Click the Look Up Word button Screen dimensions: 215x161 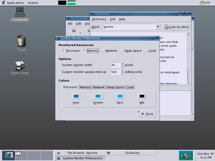point(176,27)
